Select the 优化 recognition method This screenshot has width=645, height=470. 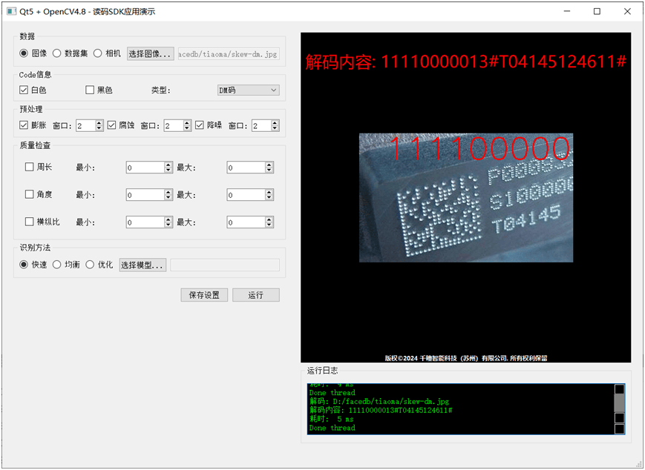(x=91, y=264)
